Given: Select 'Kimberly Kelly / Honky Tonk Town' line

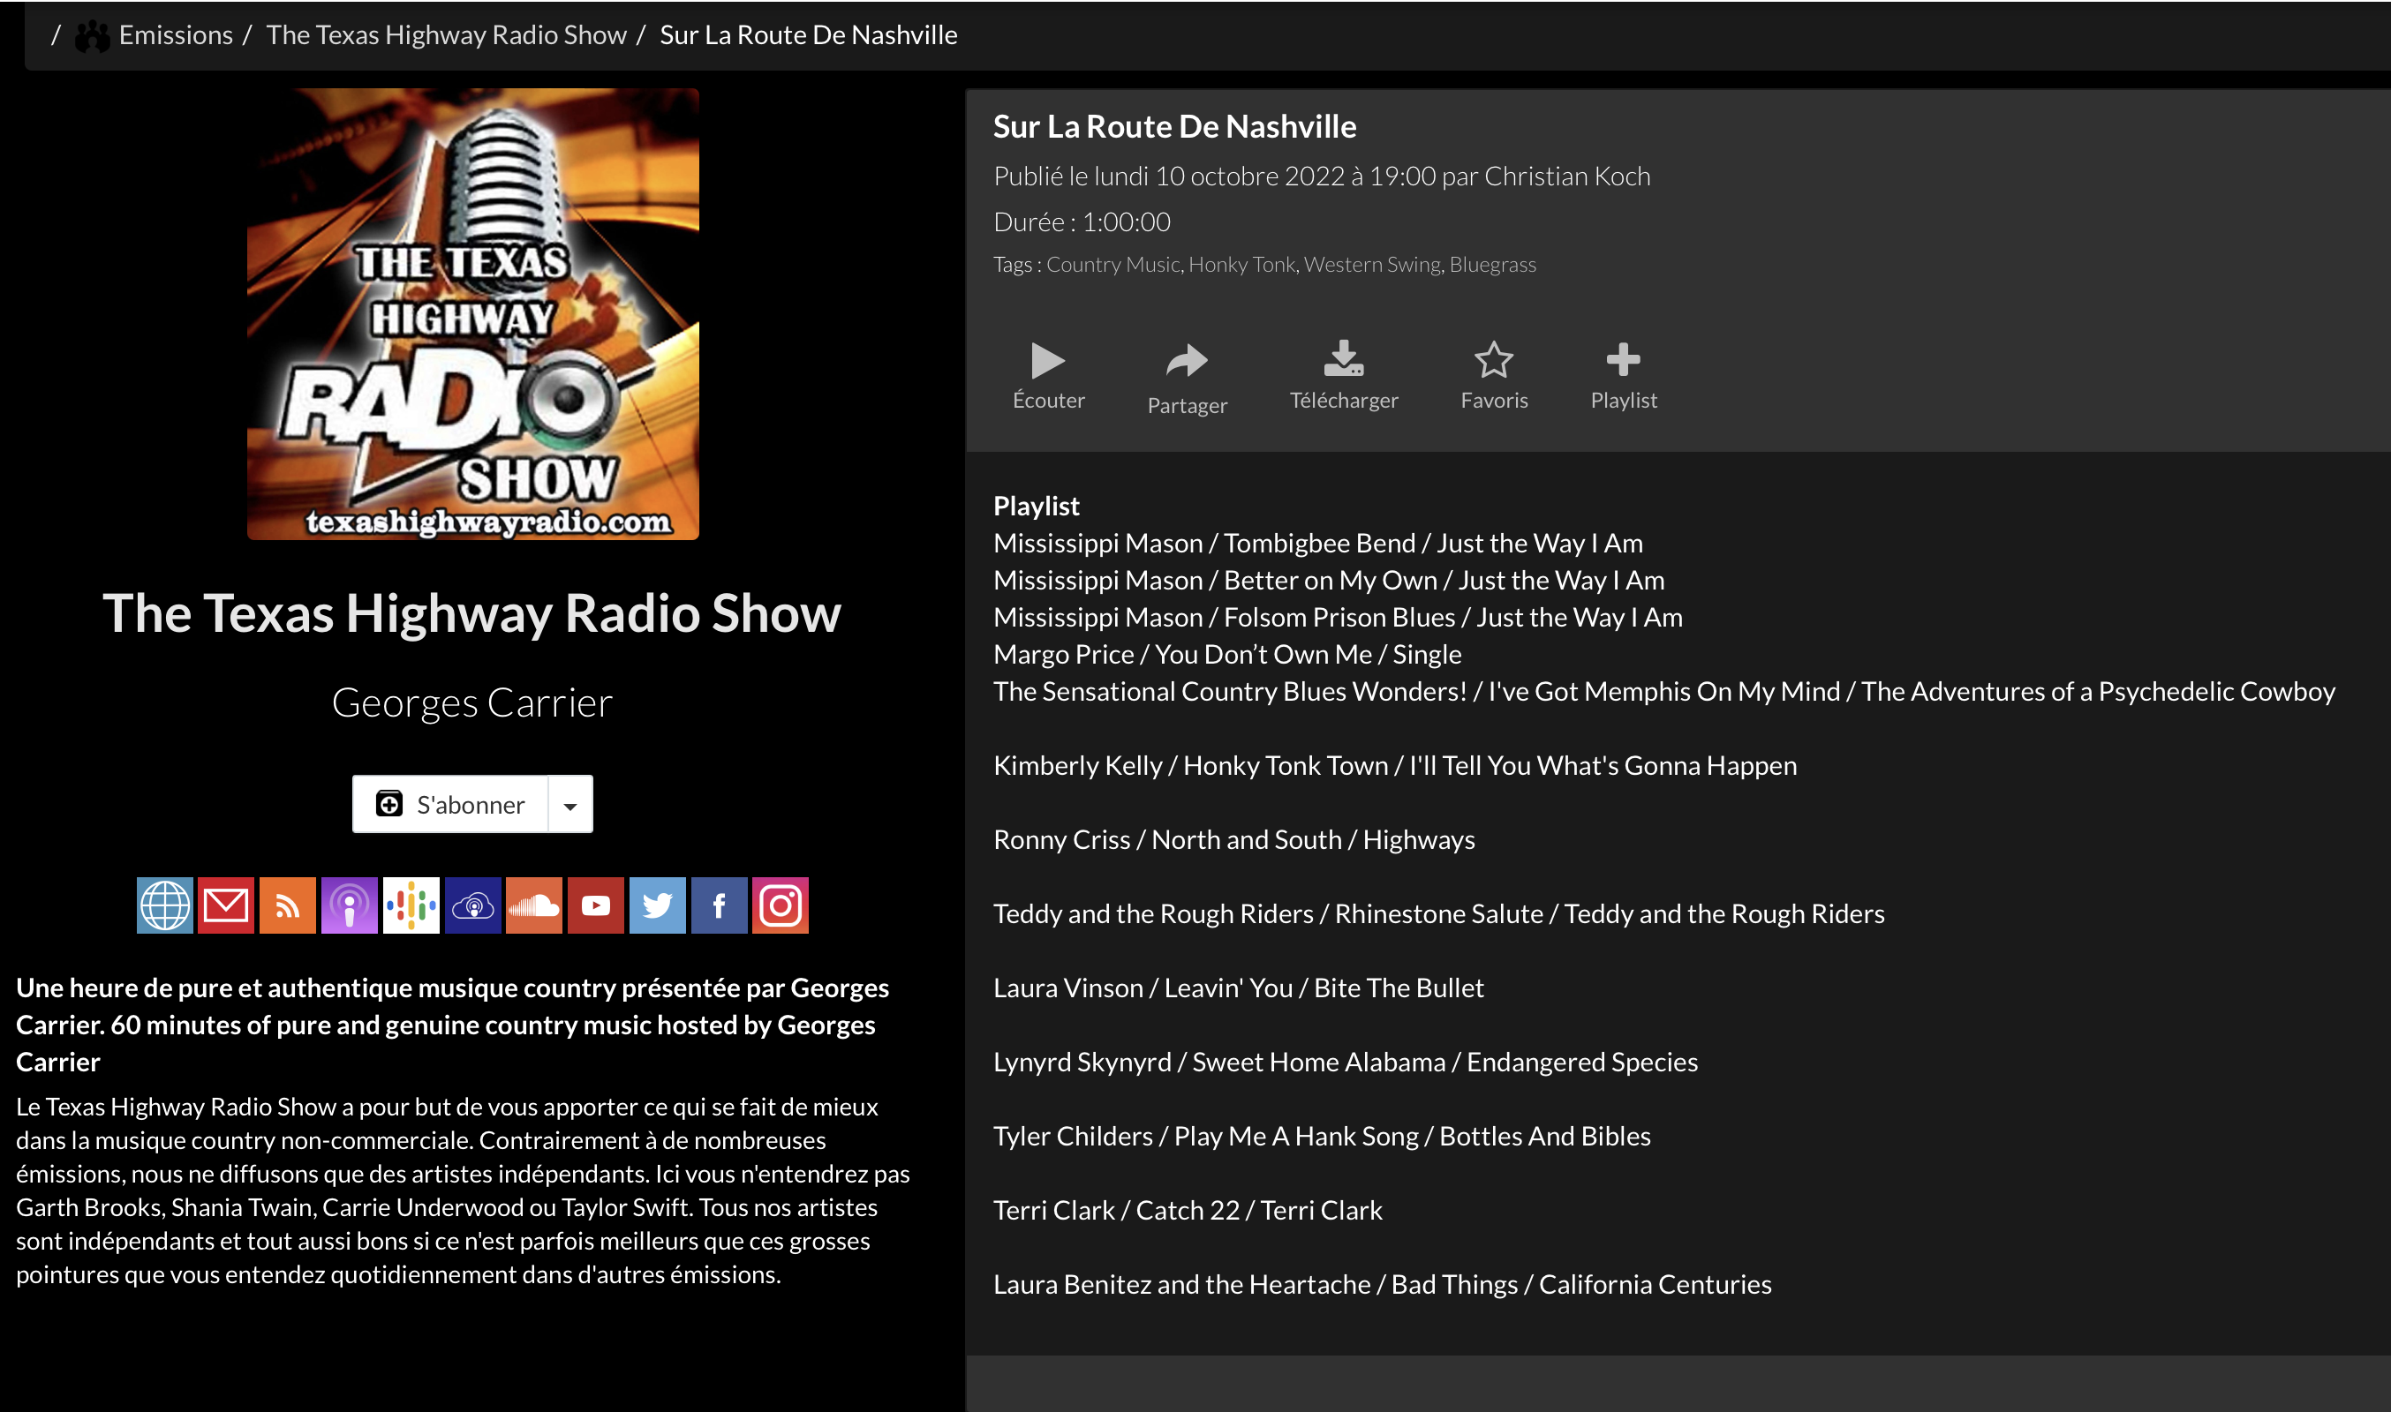Looking at the screenshot, I should (x=1395, y=766).
